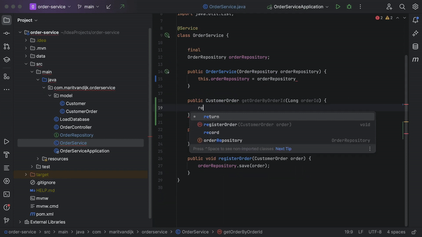Open the Services tool window
Image resolution: width=422 pixels, height=237 pixels.
6,181
